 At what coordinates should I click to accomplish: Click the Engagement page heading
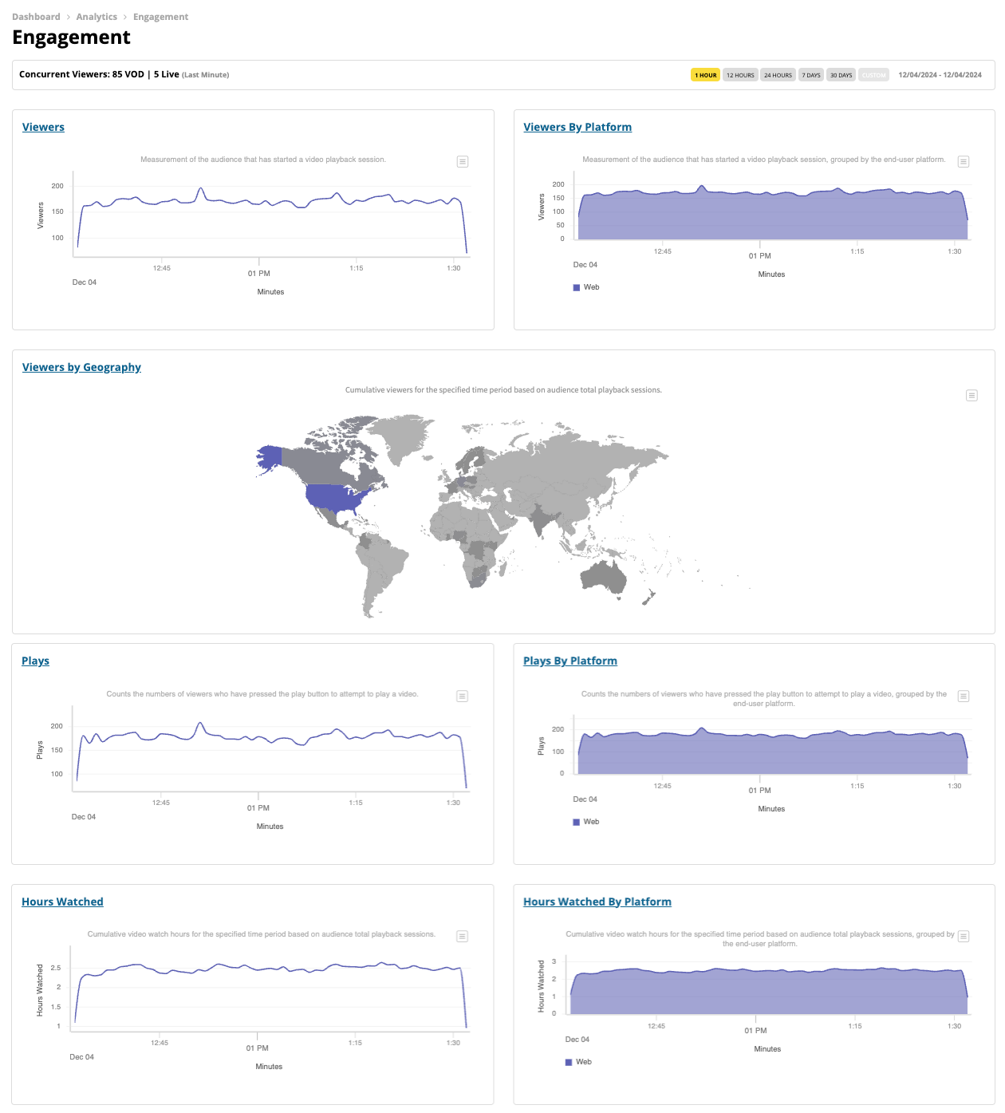point(71,37)
